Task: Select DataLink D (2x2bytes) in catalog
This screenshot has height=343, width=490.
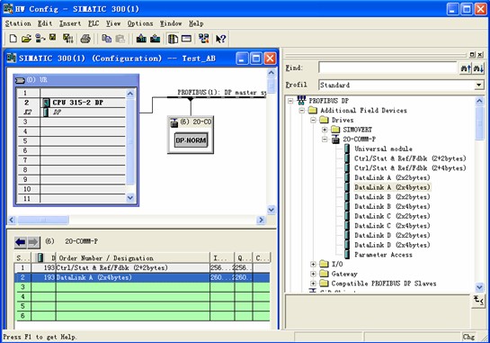Action: tap(392, 235)
